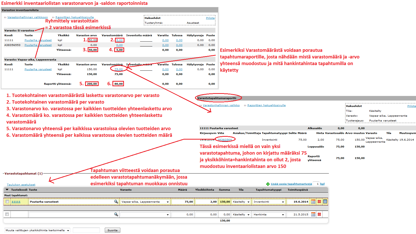Click Piilota in the Varastotapahtumaraportti search criteria
Viewport: 416px width, 234px height.
pos(411,106)
